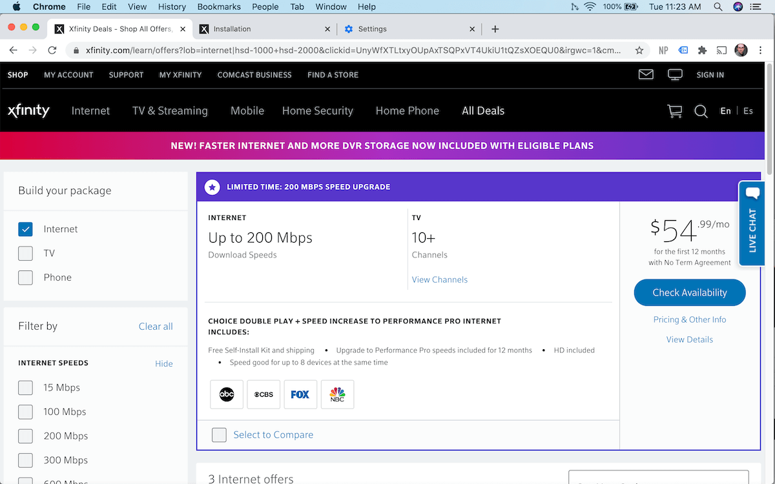Open the NP extension icon

pyautogui.click(x=663, y=50)
